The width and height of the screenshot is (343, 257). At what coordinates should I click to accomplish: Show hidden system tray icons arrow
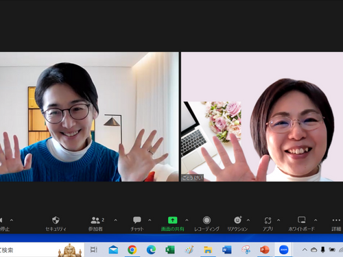coord(305,249)
